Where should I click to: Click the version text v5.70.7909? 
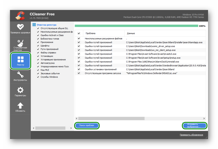point(39,18)
